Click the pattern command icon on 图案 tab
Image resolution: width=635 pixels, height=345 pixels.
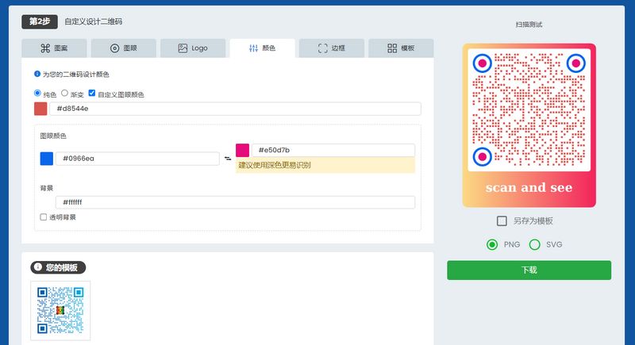[45, 48]
